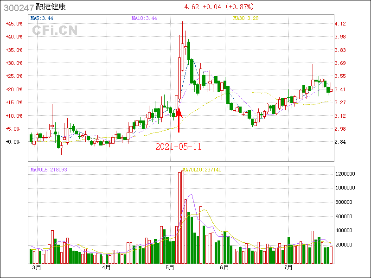Click the CFi.CN watermark logo

55,31
